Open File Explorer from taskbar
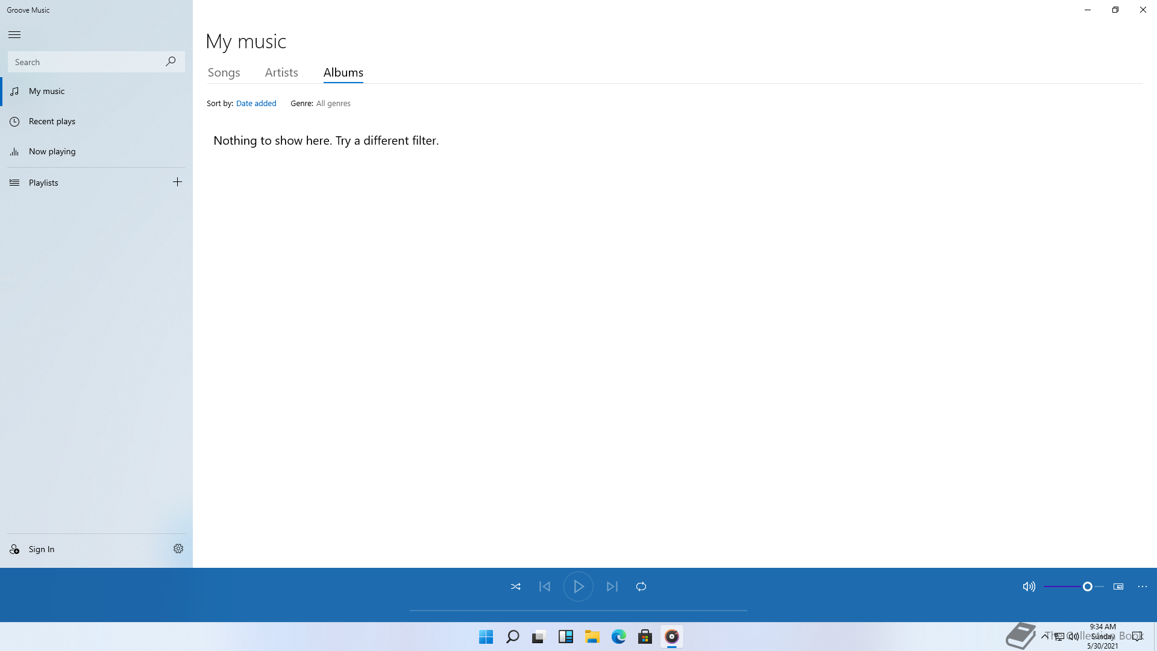 click(592, 637)
